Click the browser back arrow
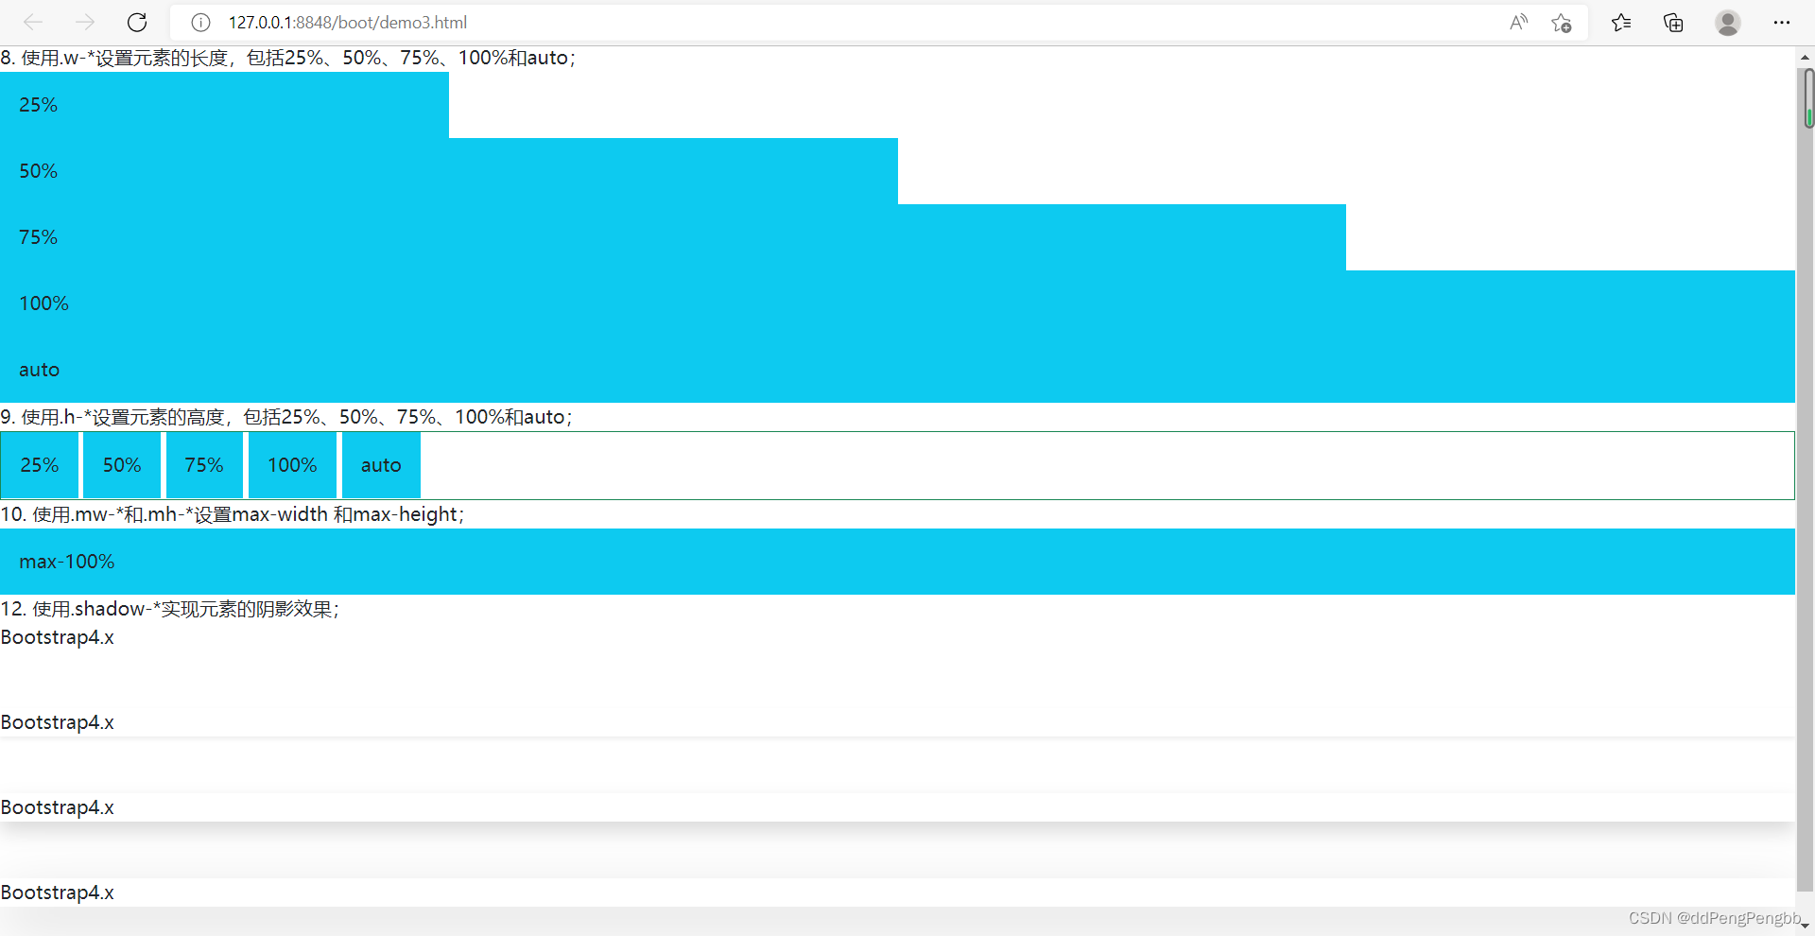1815x936 pixels. pyautogui.click(x=33, y=22)
